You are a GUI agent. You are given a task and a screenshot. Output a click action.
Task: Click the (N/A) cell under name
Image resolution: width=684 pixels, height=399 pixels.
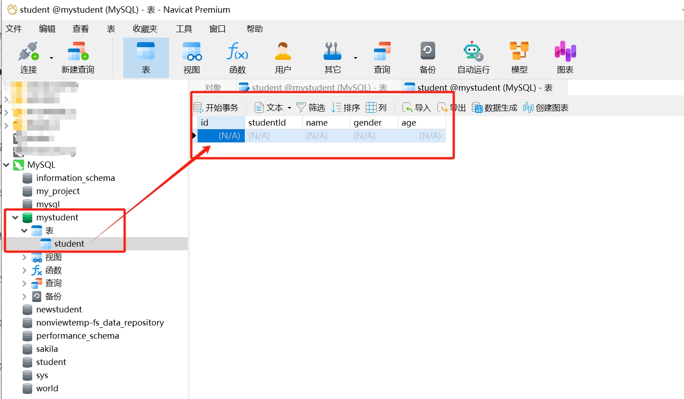coord(317,136)
